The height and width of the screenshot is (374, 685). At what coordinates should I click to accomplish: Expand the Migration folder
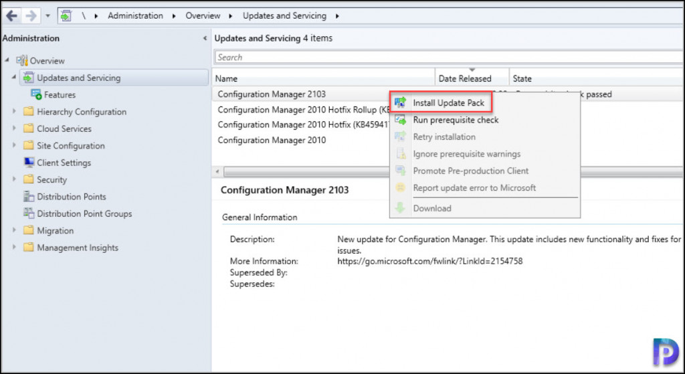coord(15,230)
